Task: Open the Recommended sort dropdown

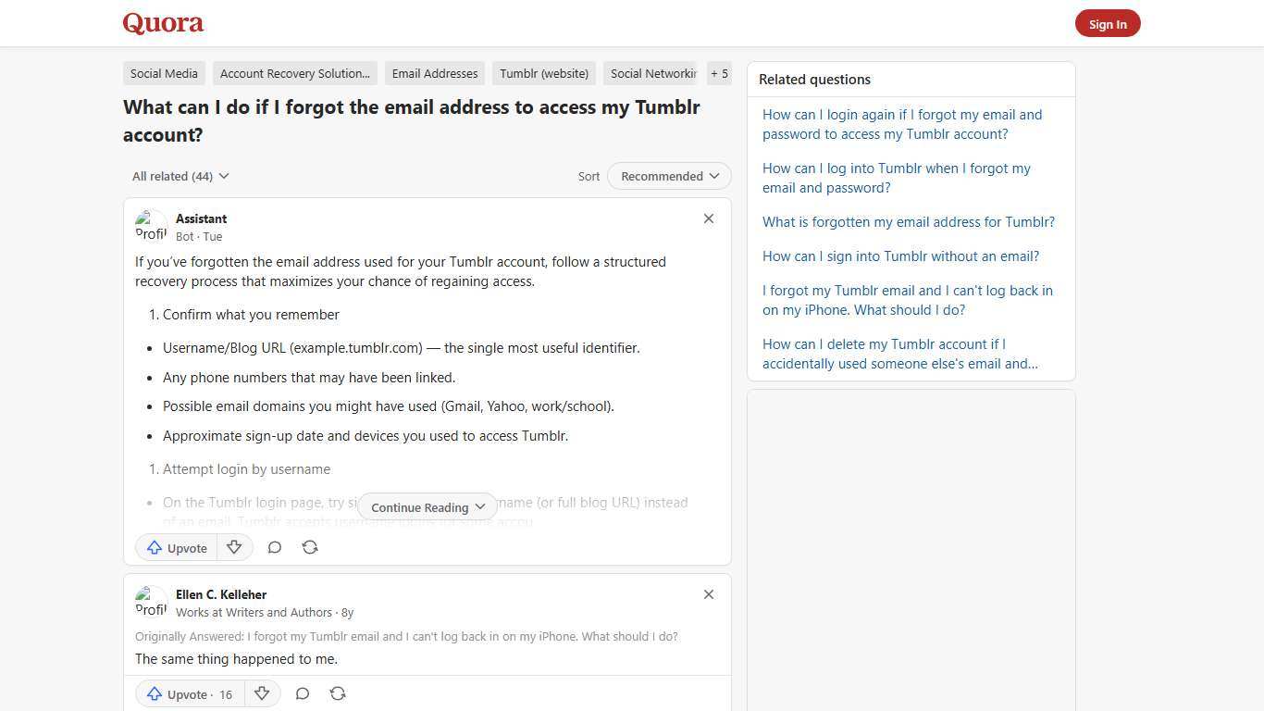Action: click(668, 176)
